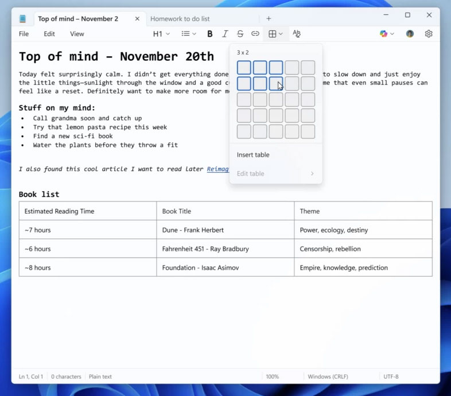Image resolution: width=451 pixels, height=396 pixels.
Task: Click the ~7 hours cell
Action: click(x=88, y=230)
